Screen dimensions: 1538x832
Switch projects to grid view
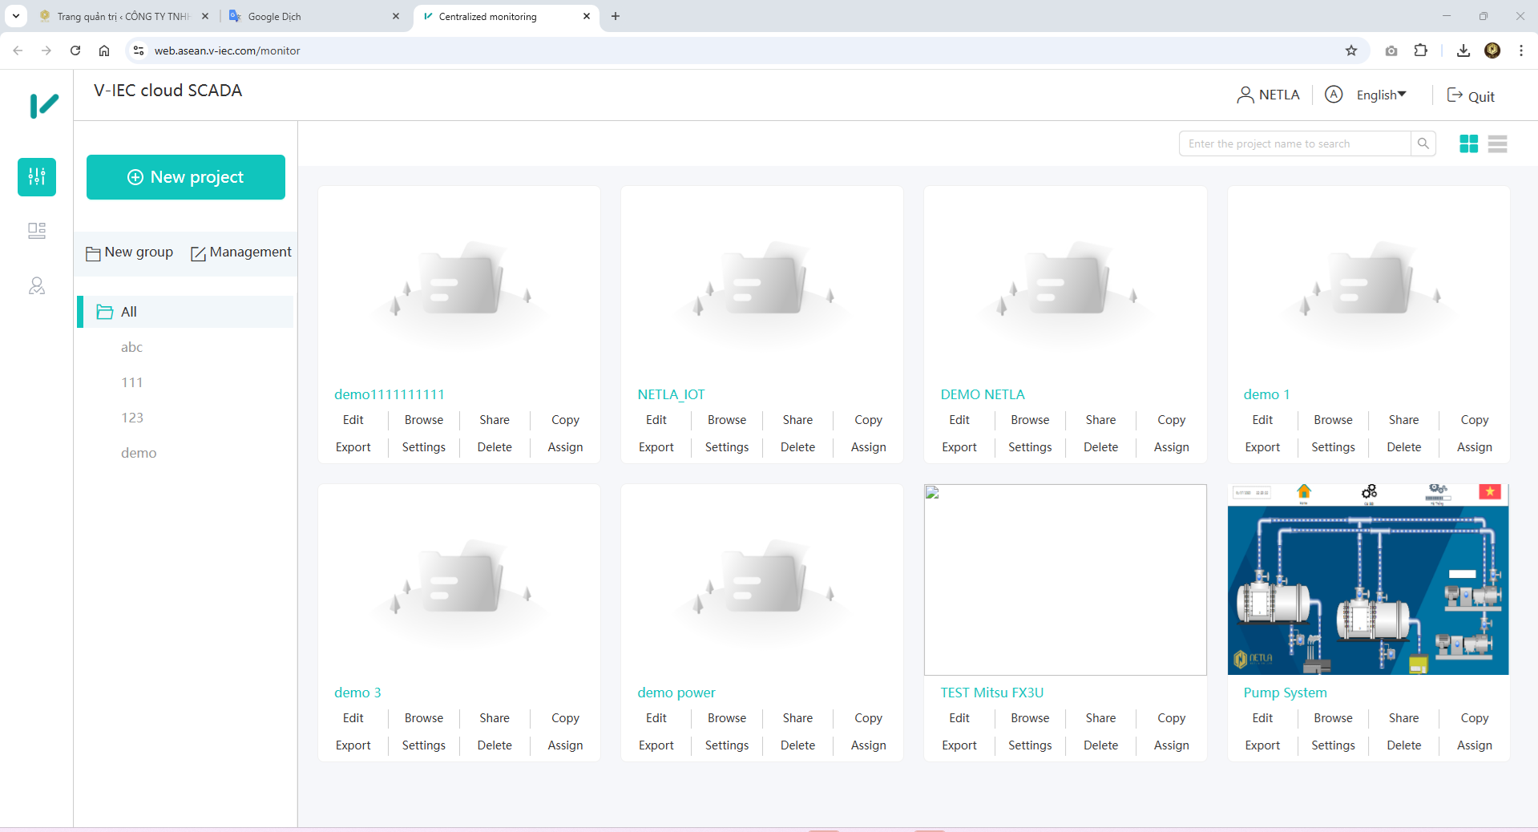[x=1469, y=143]
